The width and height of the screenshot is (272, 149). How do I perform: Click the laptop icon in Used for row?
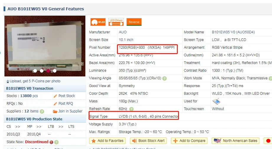pos(216,101)
